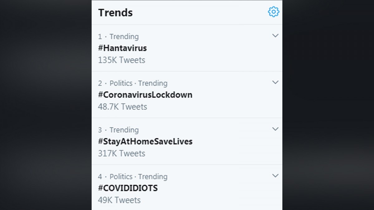374x210 pixels.
Task: Click the Trending text in the second trend row
Action: [x=153, y=83]
